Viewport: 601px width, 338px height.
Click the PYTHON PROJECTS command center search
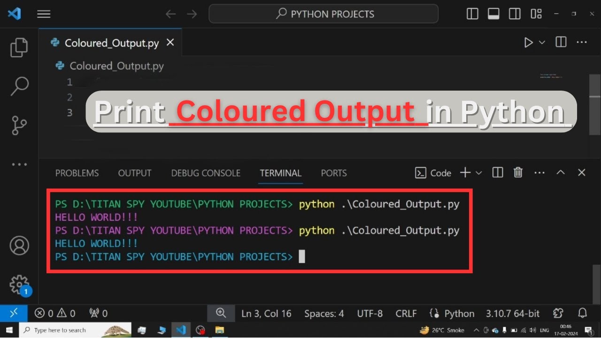coord(324,14)
